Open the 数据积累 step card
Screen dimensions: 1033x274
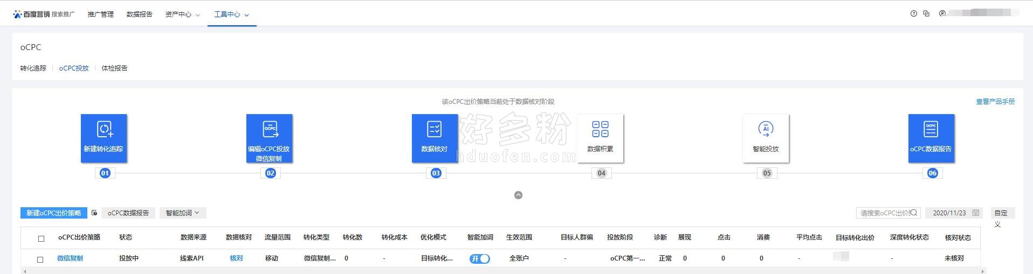[601, 138]
